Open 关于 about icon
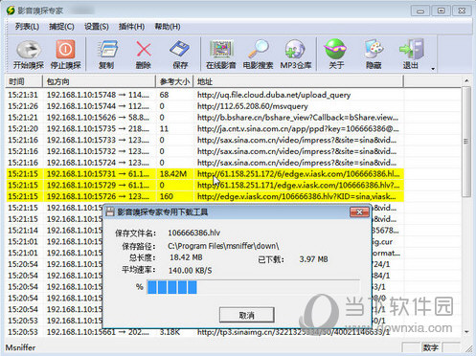 tap(336, 55)
